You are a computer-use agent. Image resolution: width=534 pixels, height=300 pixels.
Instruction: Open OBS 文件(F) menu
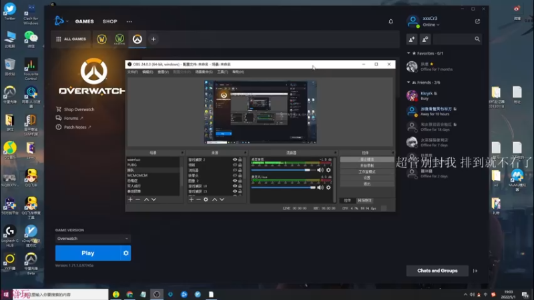(x=132, y=72)
